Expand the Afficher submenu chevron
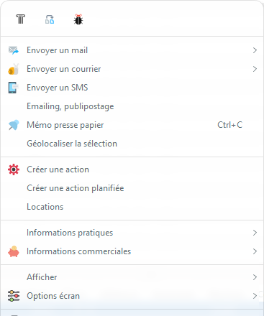Image resolution: width=264 pixels, height=316 pixels. tap(255, 277)
